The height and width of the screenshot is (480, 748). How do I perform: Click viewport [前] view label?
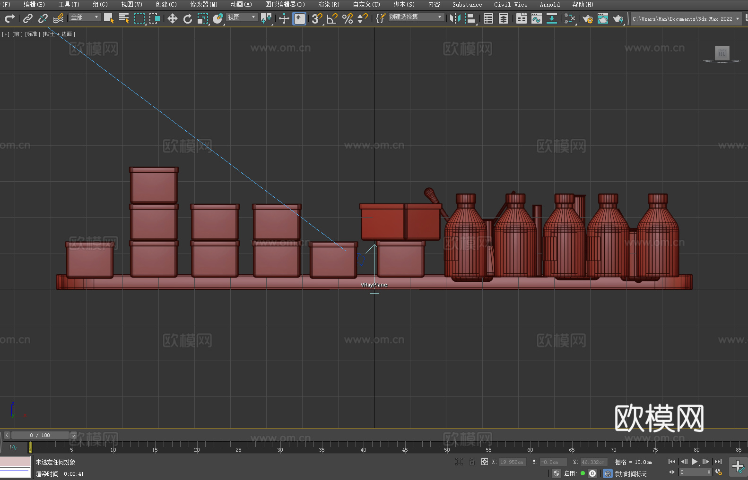tap(17, 34)
